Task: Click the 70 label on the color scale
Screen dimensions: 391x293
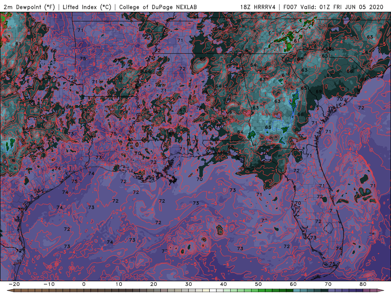Action: (x=328, y=284)
